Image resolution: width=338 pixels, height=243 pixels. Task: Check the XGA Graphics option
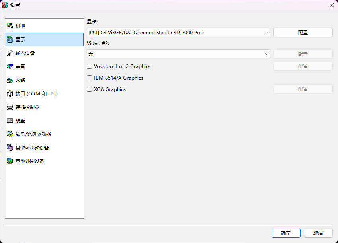(90, 89)
